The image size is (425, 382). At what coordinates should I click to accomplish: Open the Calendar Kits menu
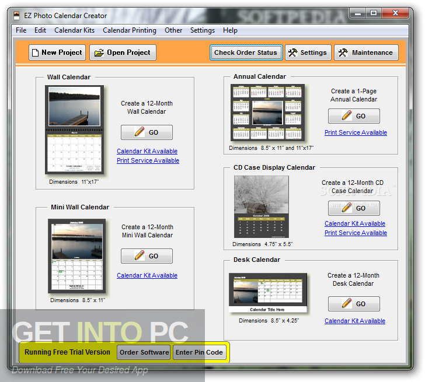(x=74, y=30)
